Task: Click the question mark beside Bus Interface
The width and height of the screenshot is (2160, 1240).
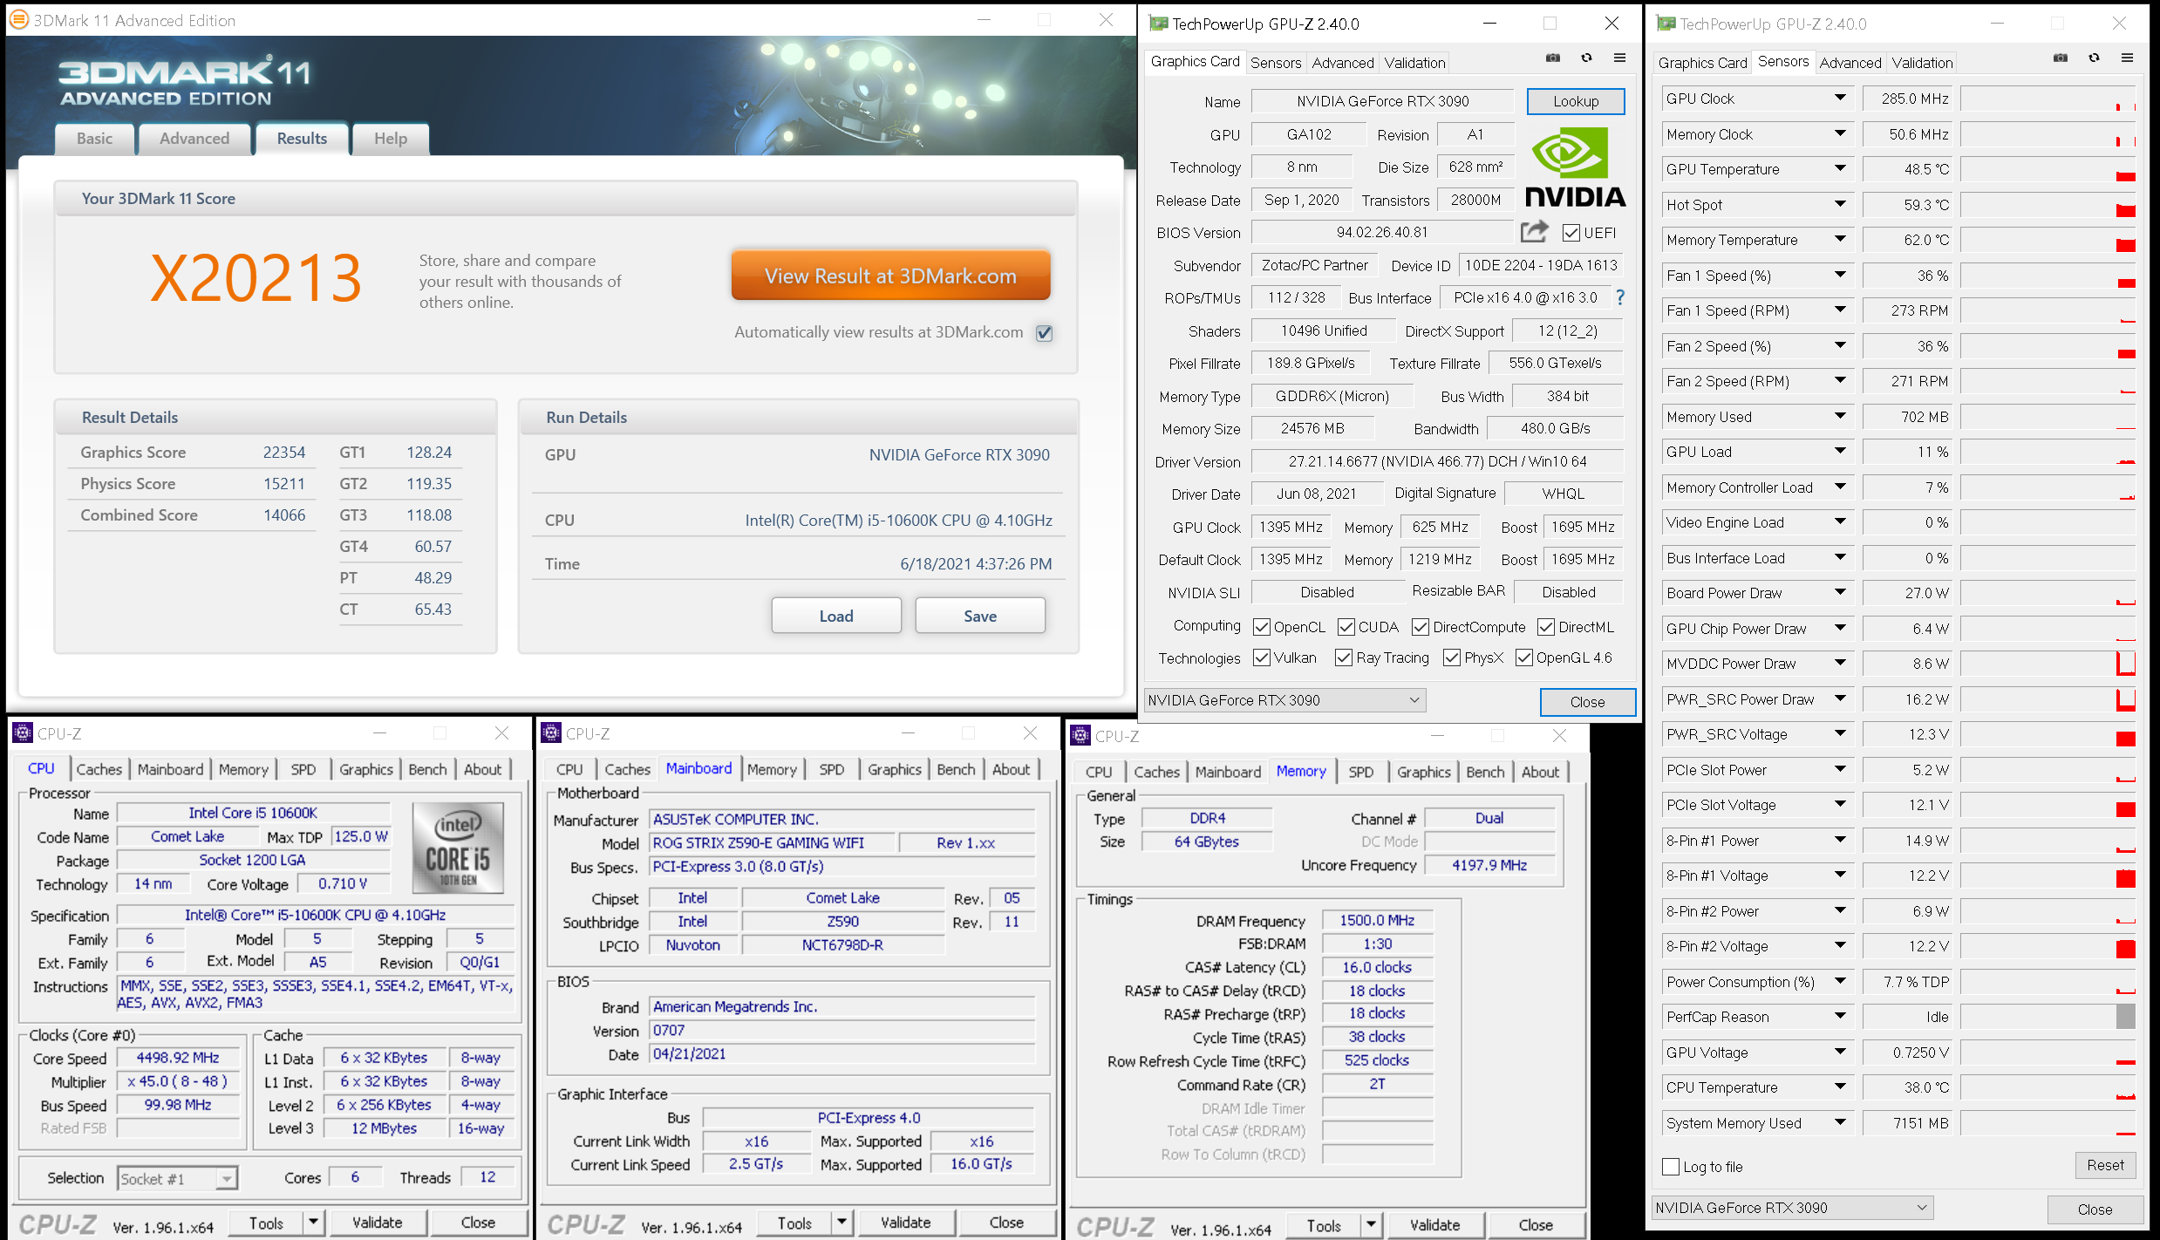Action: click(x=1620, y=297)
